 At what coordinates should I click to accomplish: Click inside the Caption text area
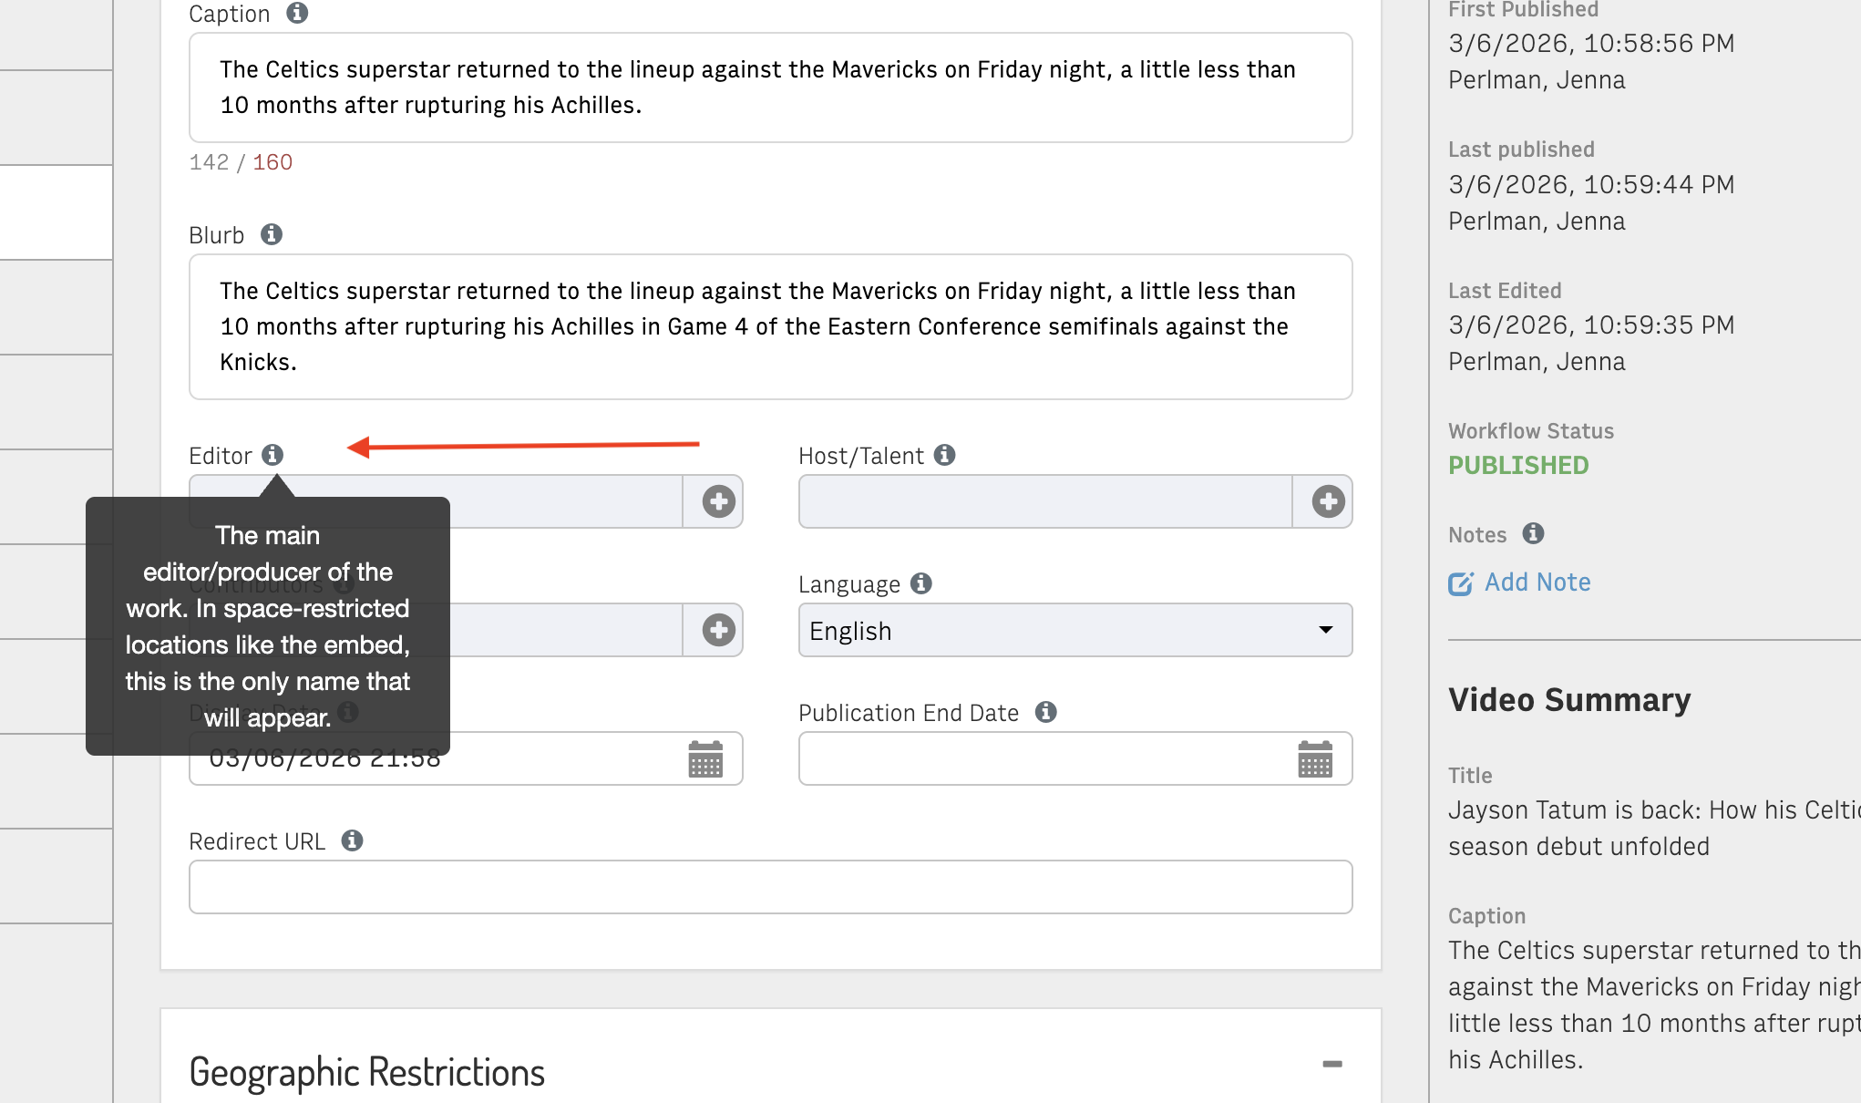(x=770, y=88)
